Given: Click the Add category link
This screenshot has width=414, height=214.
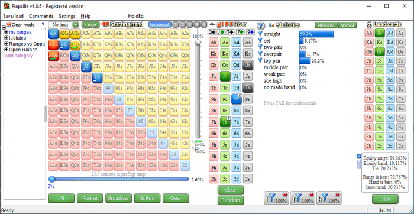Looking at the screenshot, I should (x=21, y=56).
